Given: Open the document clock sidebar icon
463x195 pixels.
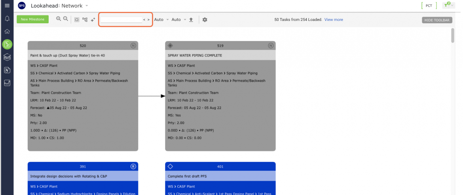Looking at the screenshot, I should point(7,70).
